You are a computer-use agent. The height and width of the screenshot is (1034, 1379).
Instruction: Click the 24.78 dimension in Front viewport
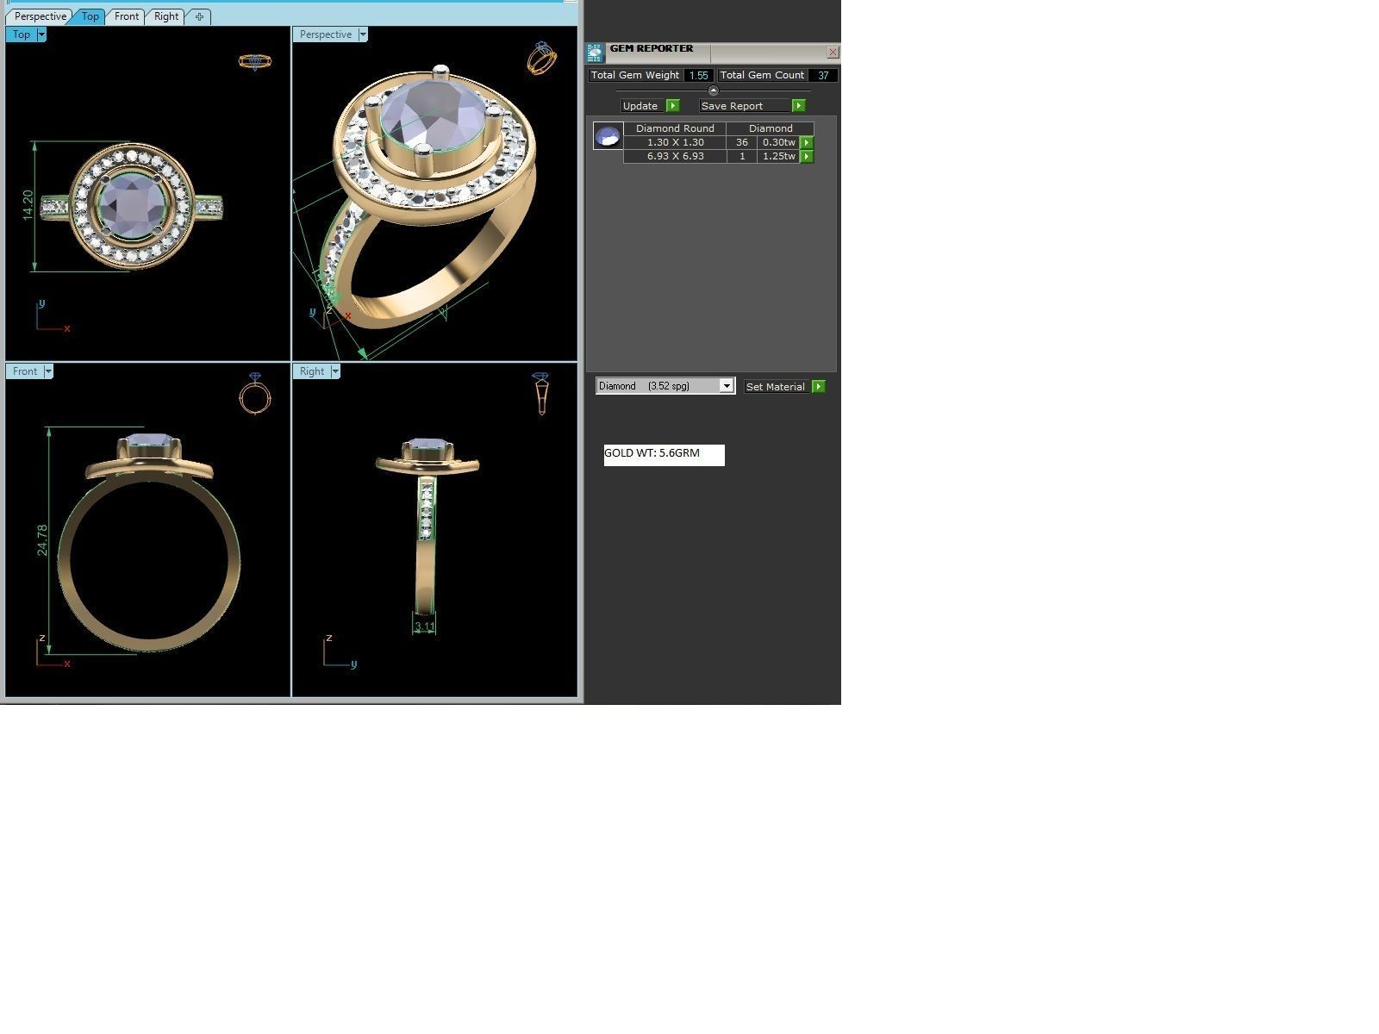[x=42, y=540]
